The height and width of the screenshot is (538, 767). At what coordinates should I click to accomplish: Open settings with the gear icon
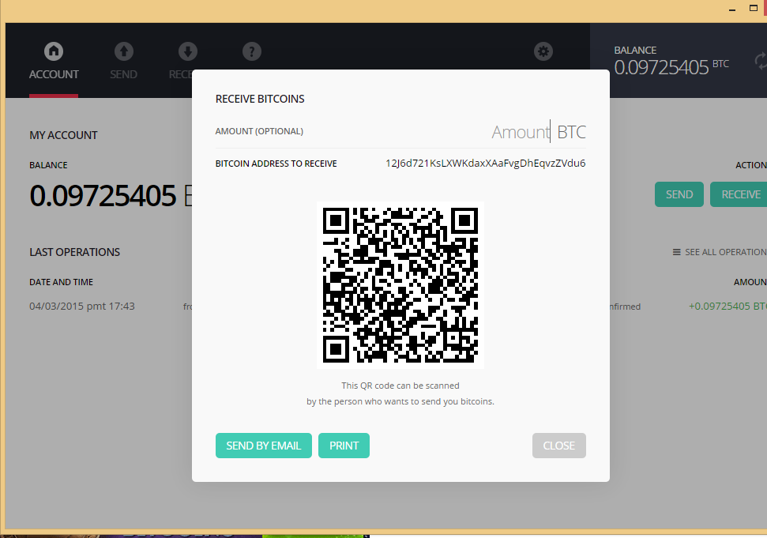[x=543, y=52]
